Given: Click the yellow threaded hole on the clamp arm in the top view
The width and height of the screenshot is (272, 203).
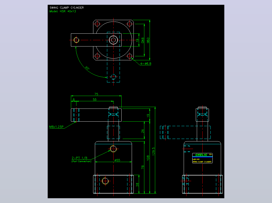Looking at the screenshot, I should click(76, 40).
